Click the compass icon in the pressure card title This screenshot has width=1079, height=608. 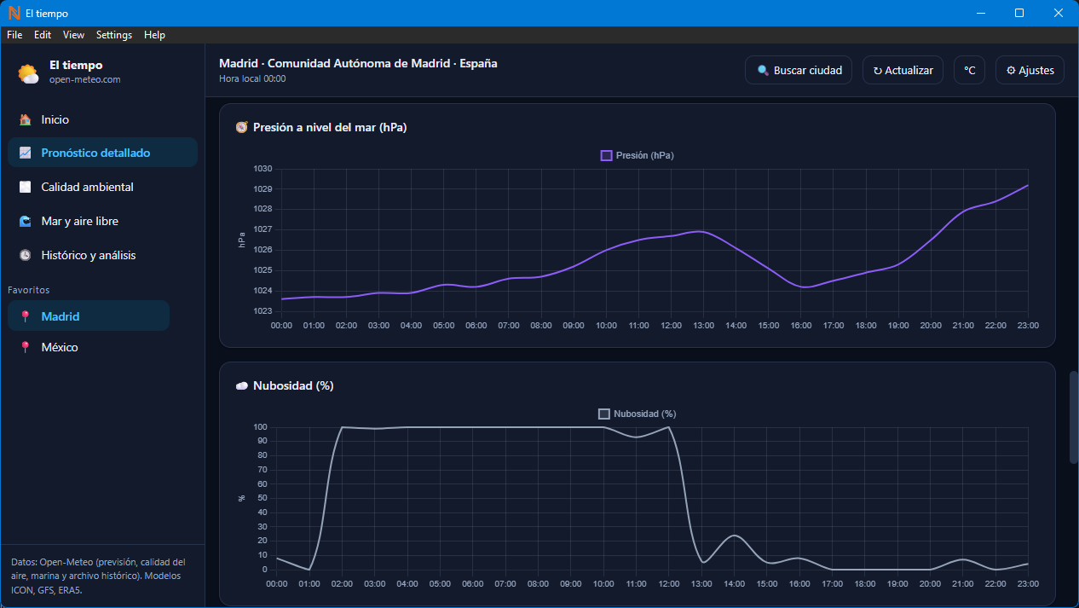pyautogui.click(x=242, y=127)
